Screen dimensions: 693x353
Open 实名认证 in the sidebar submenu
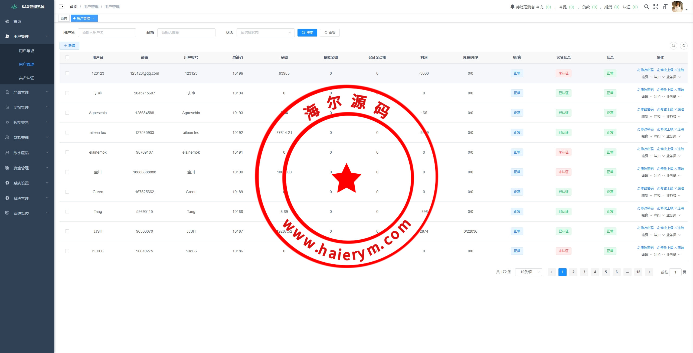pos(27,78)
